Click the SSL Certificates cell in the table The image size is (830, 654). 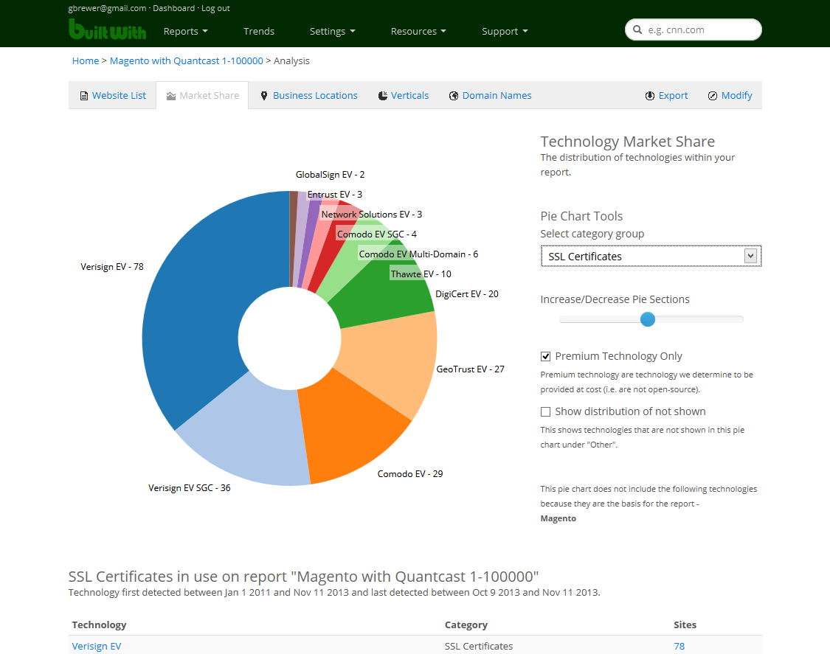[479, 646]
